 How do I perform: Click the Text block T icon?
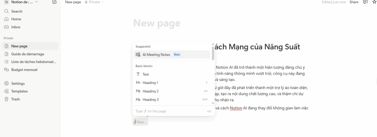pyautogui.click(x=138, y=75)
